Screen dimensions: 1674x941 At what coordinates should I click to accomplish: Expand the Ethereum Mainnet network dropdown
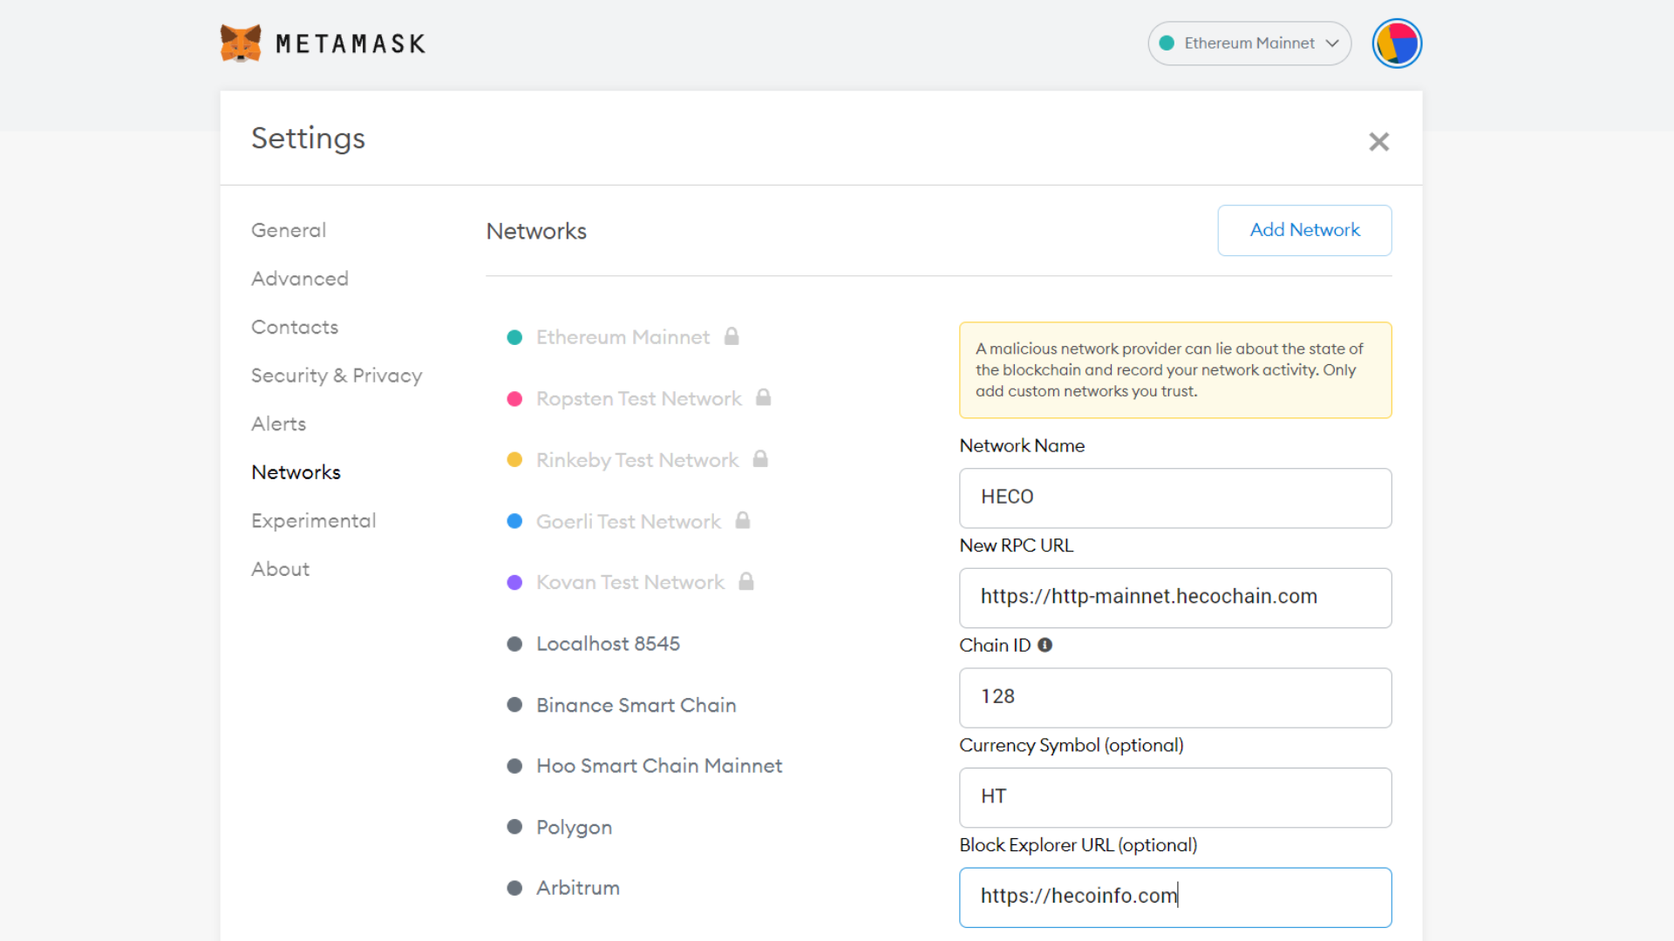tap(1249, 44)
